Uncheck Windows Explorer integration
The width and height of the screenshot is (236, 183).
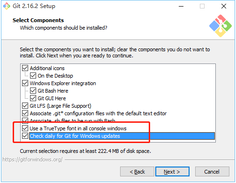pyautogui.click(x=25, y=83)
